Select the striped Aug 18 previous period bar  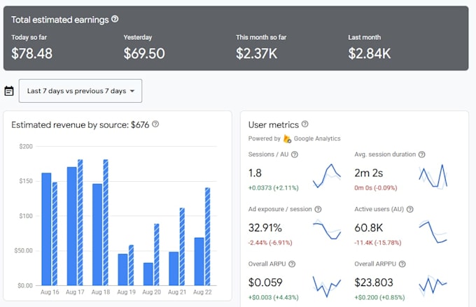tap(106, 222)
